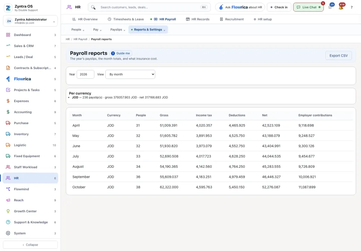Viewport: 361px width, 251px height.
Task: Click HR Payroll breadcrumb link
Action: [80, 39]
